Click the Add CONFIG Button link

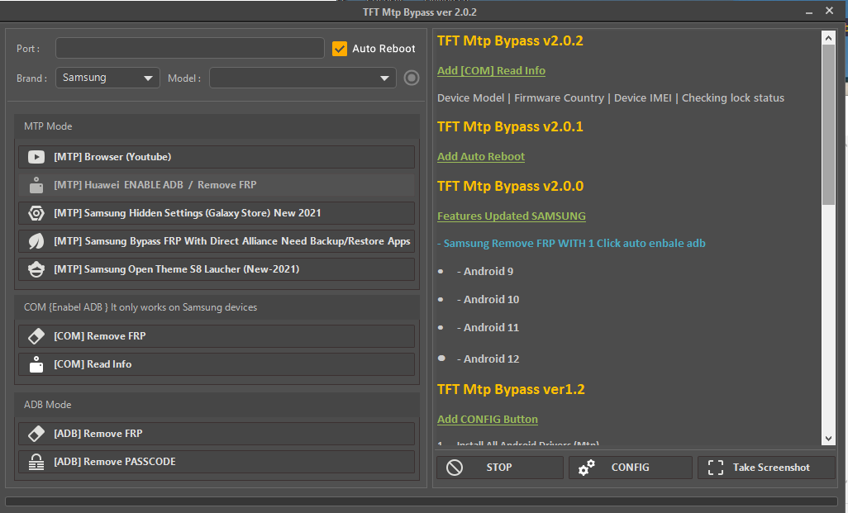pos(488,419)
